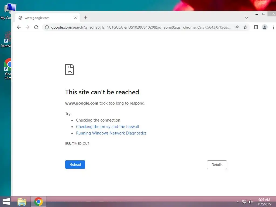Close the www.google.com tab
The image size is (276, 207).
(x=75, y=18)
